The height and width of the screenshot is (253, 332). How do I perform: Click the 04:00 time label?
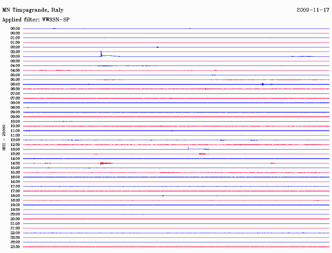point(15,66)
